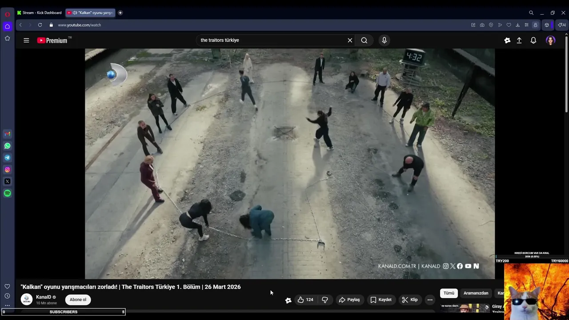Click the '10 Mn abone' subscriber count
The image size is (569, 320).
46,303
